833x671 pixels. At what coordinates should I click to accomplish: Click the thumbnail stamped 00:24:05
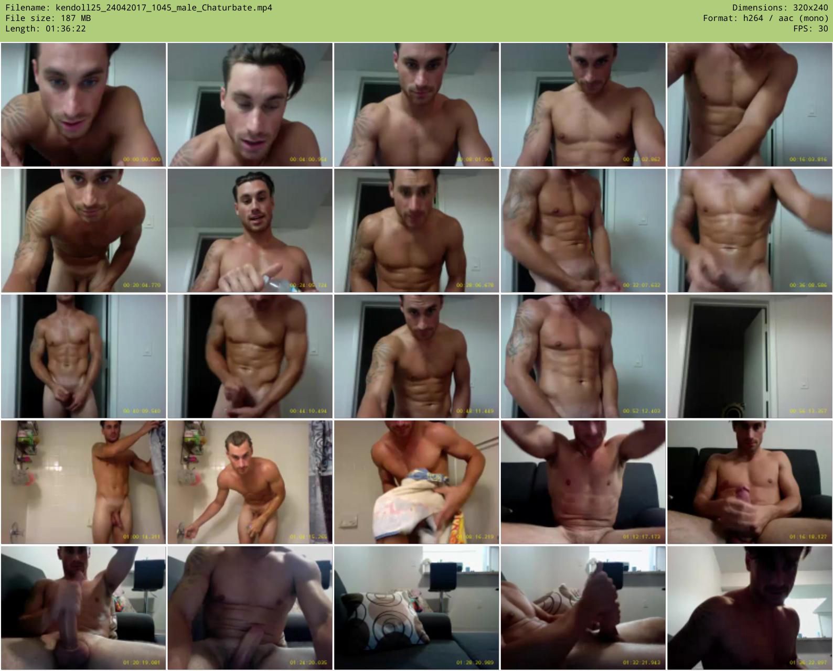tap(250, 231)
